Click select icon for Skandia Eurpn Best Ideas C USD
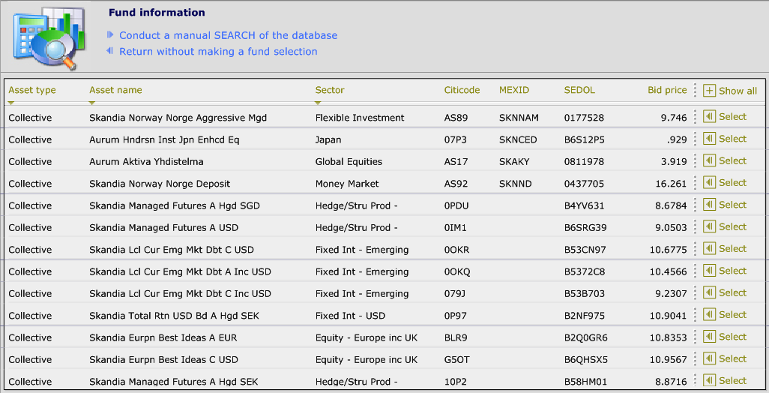769x393 pixels. (x=709, y=358)
